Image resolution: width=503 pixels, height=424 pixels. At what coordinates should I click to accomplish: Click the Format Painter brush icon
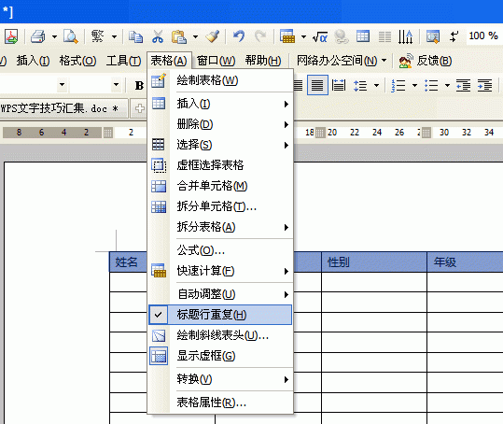pos(213,36)
